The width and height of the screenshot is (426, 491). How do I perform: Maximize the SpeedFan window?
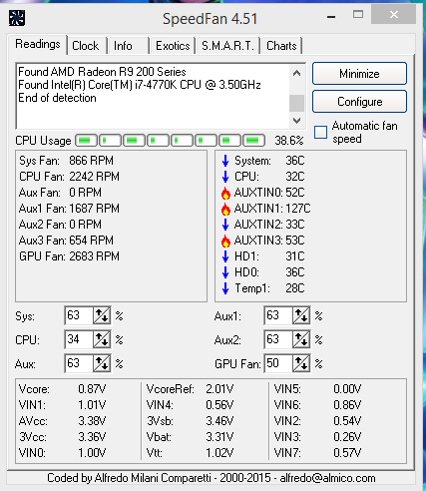[x=358, y=14]
